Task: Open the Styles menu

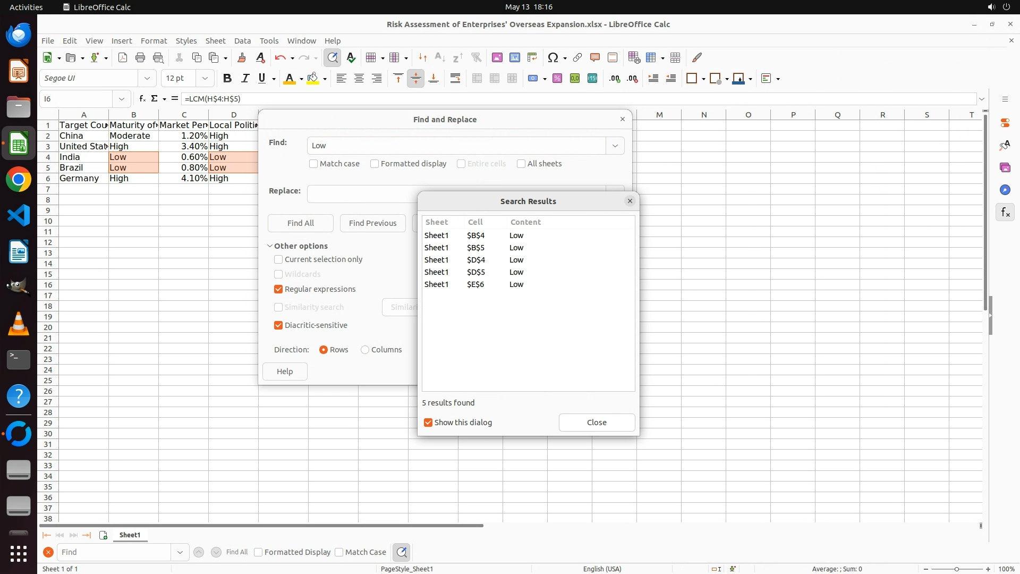Action: tap(186, 41)
